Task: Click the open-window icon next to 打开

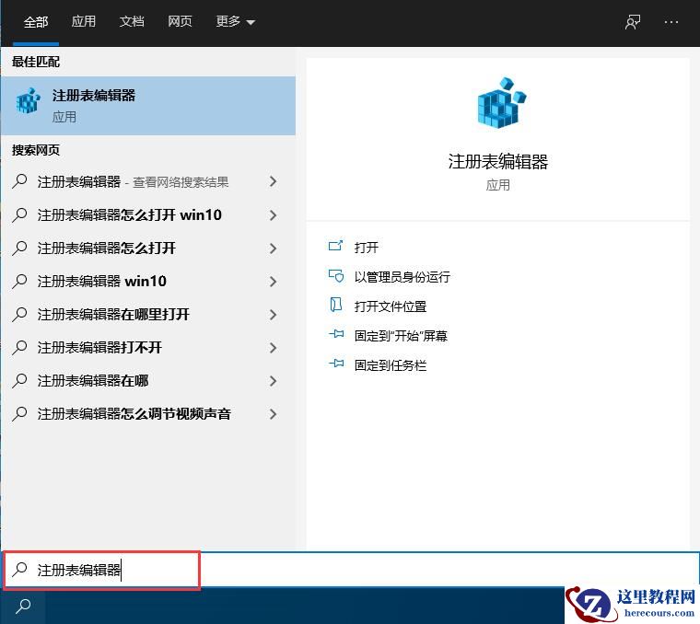Action: pyautogui.click(x=335, y=246)
